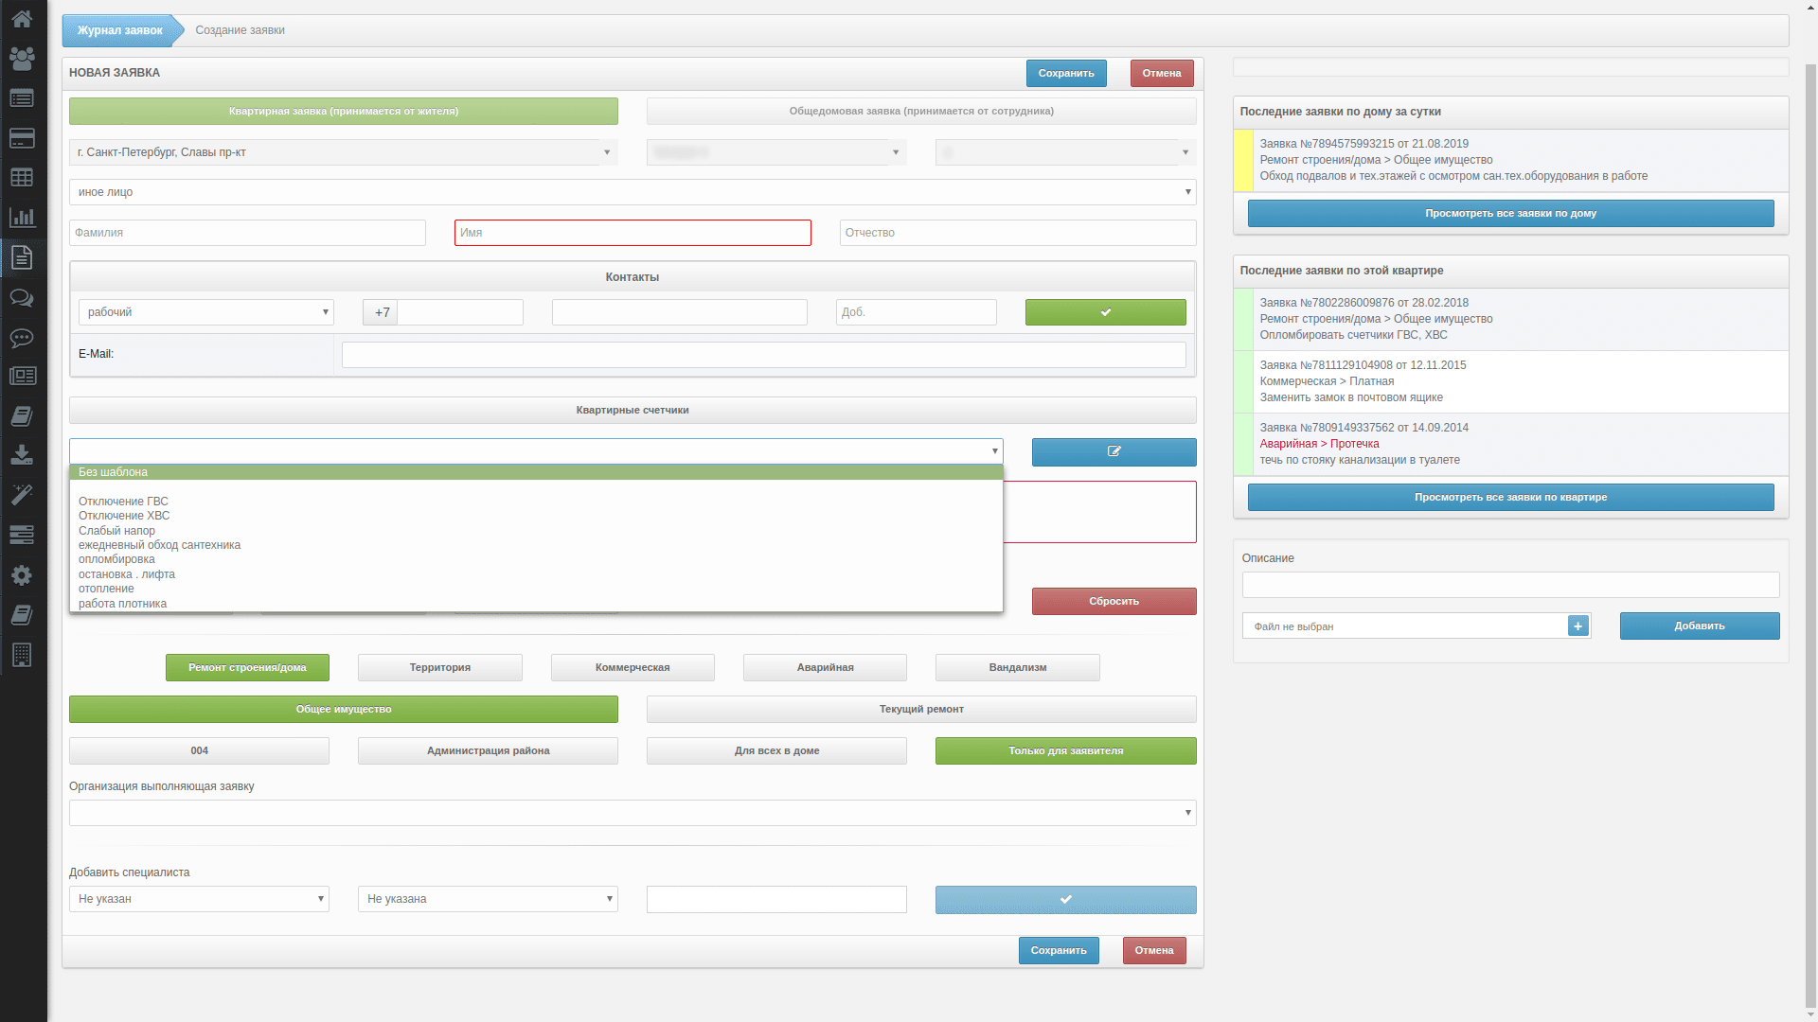Open the settings gear sidebar icon
Image resolution: width=1818 pixels, height=1022 pixels.
coord(22,575)
